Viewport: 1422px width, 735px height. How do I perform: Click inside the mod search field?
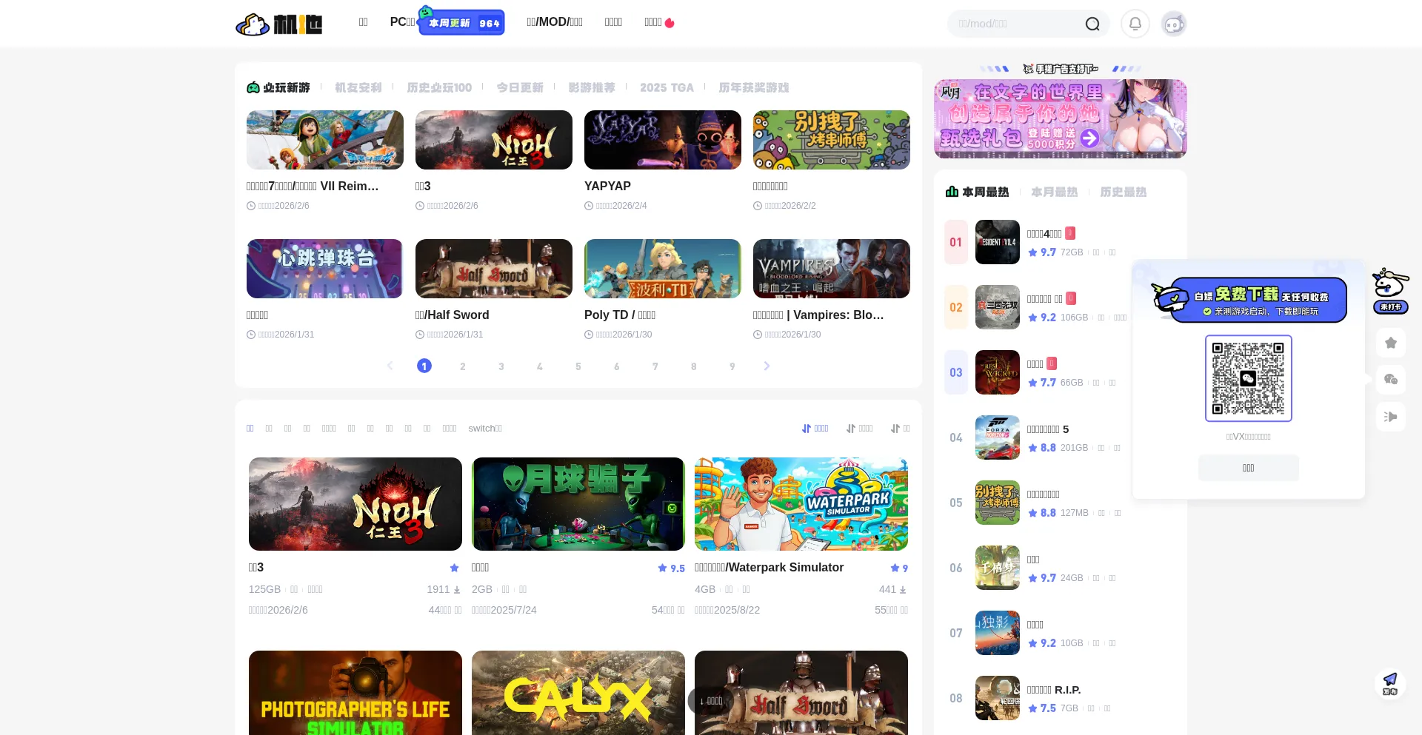[1018, 24]
